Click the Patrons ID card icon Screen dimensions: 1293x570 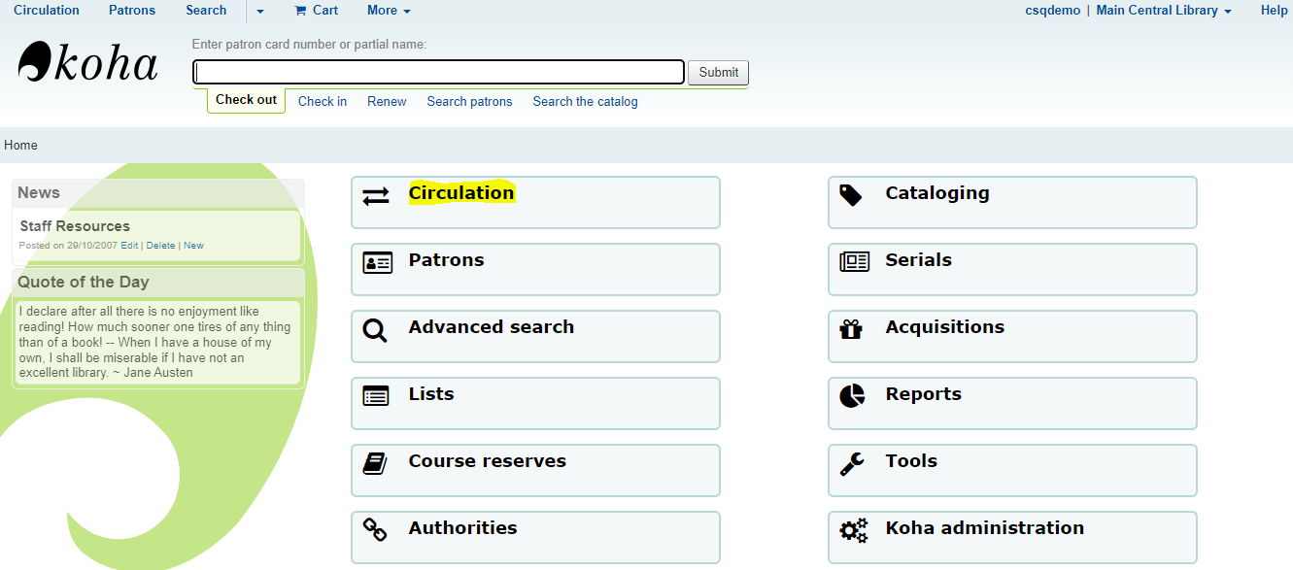pos(377,262)
